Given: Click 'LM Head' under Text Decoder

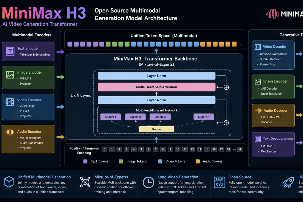Looking at the screenshot, I should 267,146.
